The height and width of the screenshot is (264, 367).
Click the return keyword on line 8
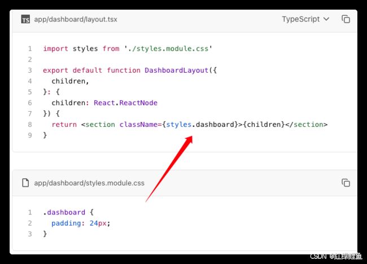[x=64, y=125]
